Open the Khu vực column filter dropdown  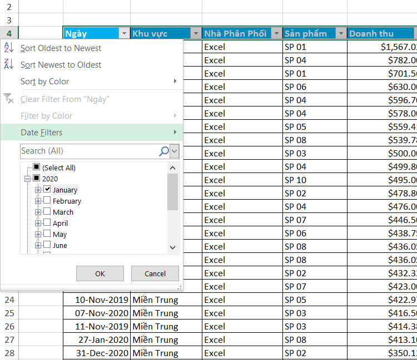(196, 33)
